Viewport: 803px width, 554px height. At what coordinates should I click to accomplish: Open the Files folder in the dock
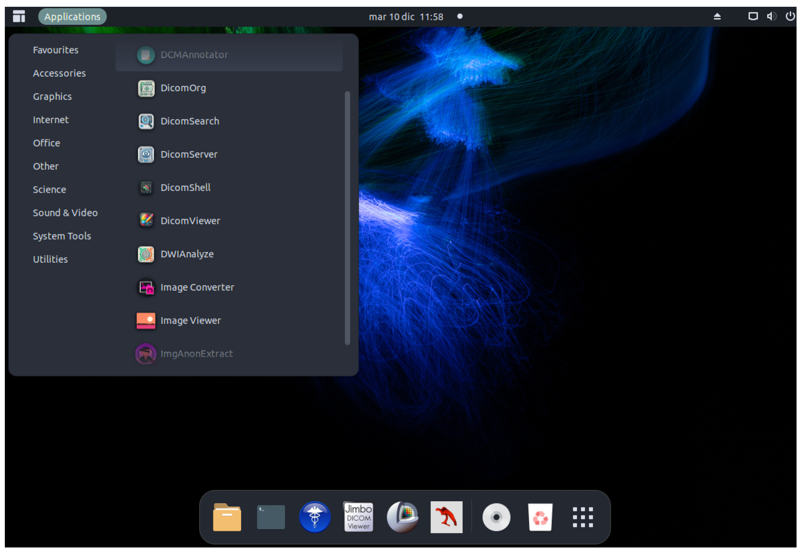click(x=227, y=517)
